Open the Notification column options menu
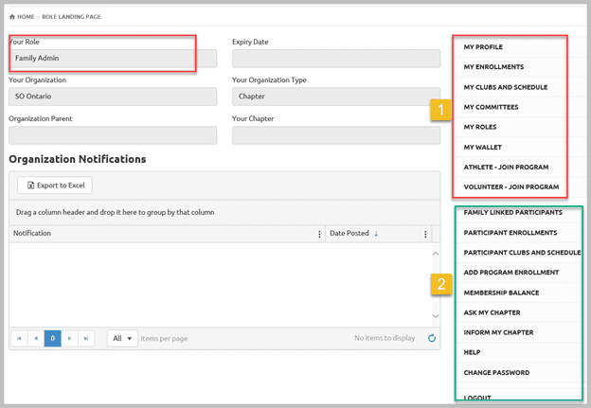The image size is (591, 408). click(x=319, y=234)
